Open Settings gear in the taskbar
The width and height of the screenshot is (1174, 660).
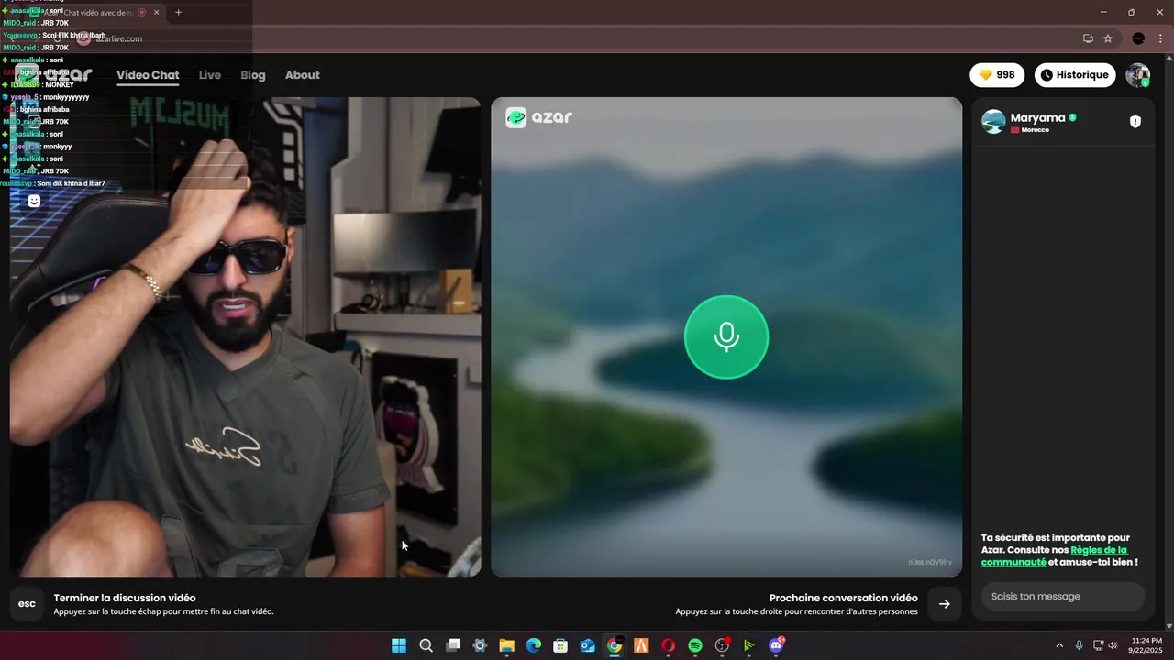pyautogui.click(x=480, y=645)
